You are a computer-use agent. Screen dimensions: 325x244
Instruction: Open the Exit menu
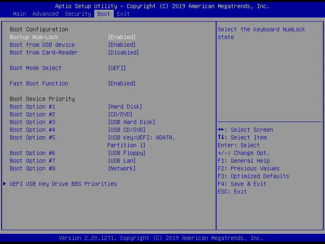123,13
